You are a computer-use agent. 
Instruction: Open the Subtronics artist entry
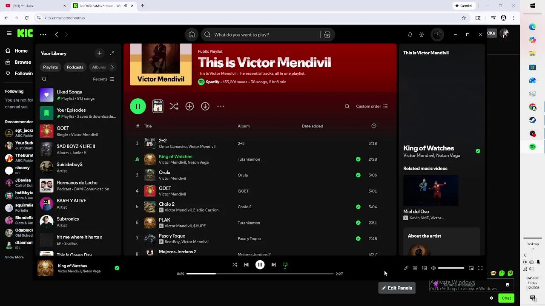tap(78, 222)
